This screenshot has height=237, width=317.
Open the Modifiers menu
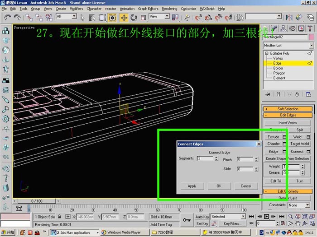click(76, 9)
